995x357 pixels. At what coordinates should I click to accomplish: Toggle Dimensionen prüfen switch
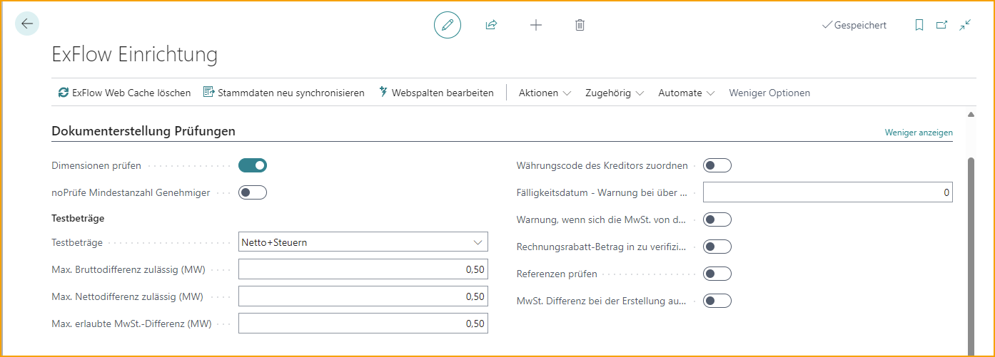253,165
